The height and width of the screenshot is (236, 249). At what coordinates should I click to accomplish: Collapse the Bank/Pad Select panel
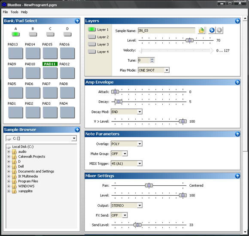coord(77,21)
